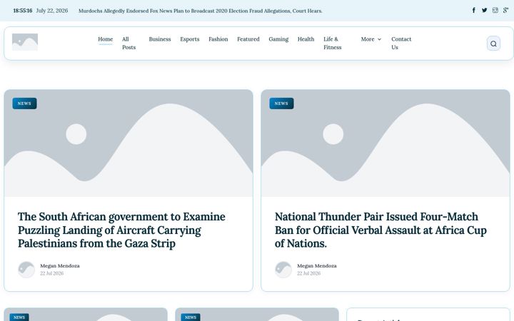The height and width of the screenshot is (321, 514).
Task: Open South African article featured image
Action: tap(128, 143)
